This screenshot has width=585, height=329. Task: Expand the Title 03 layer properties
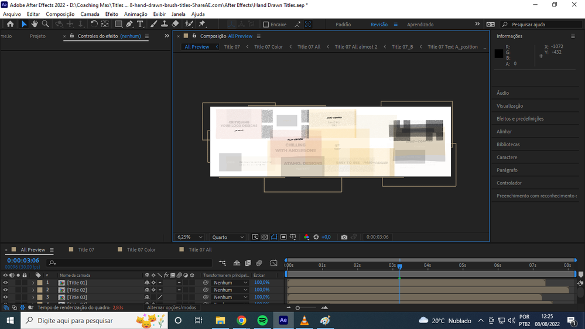tap(33, 297)
